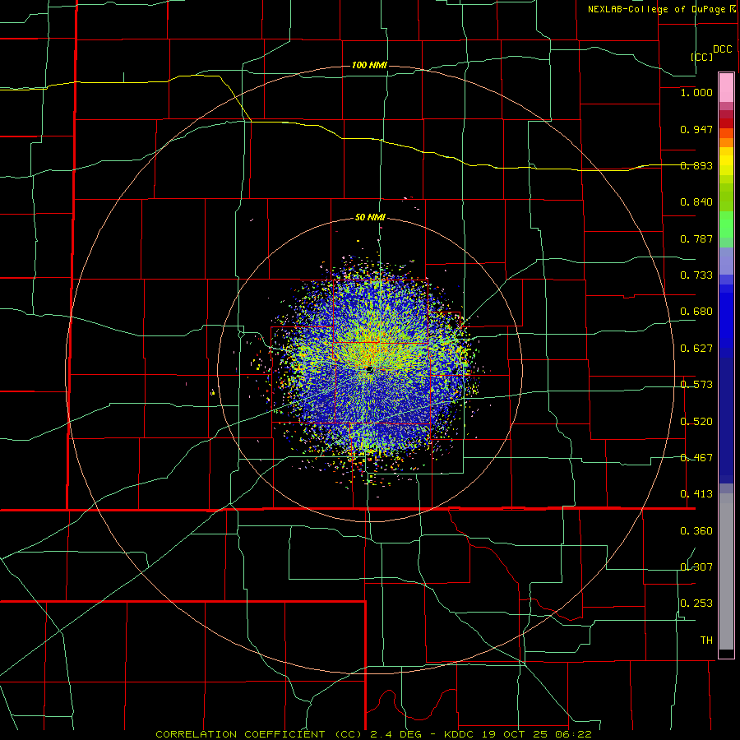Image resolution: width=740 pixels, height=740 pixels.
Task: Click the black radar site dot at center
Action: [369, 369]
